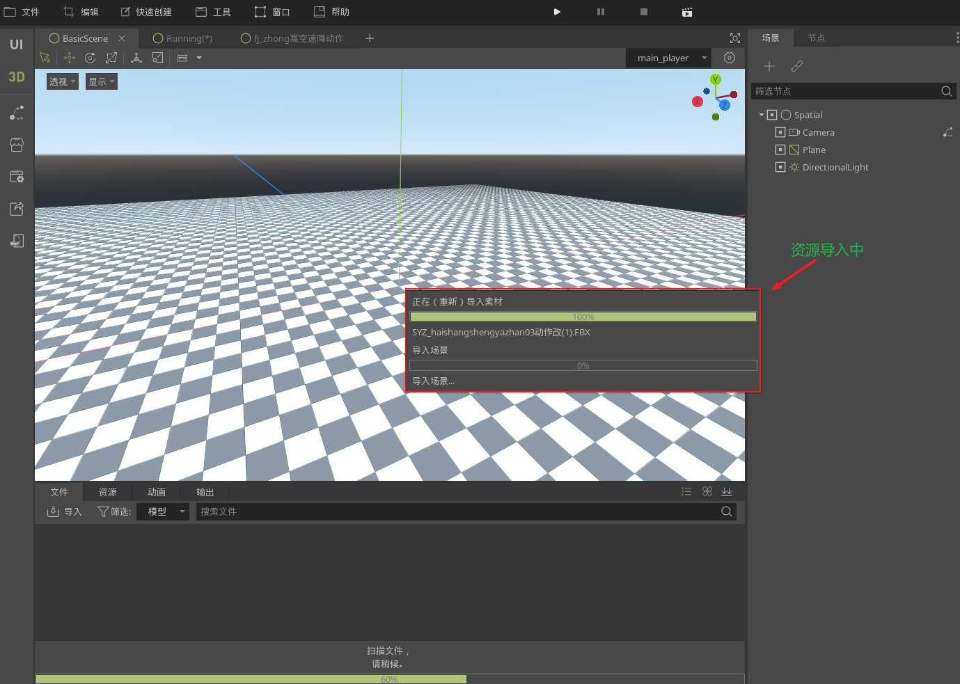Open the window settings sidebar icon

(17, 177)
